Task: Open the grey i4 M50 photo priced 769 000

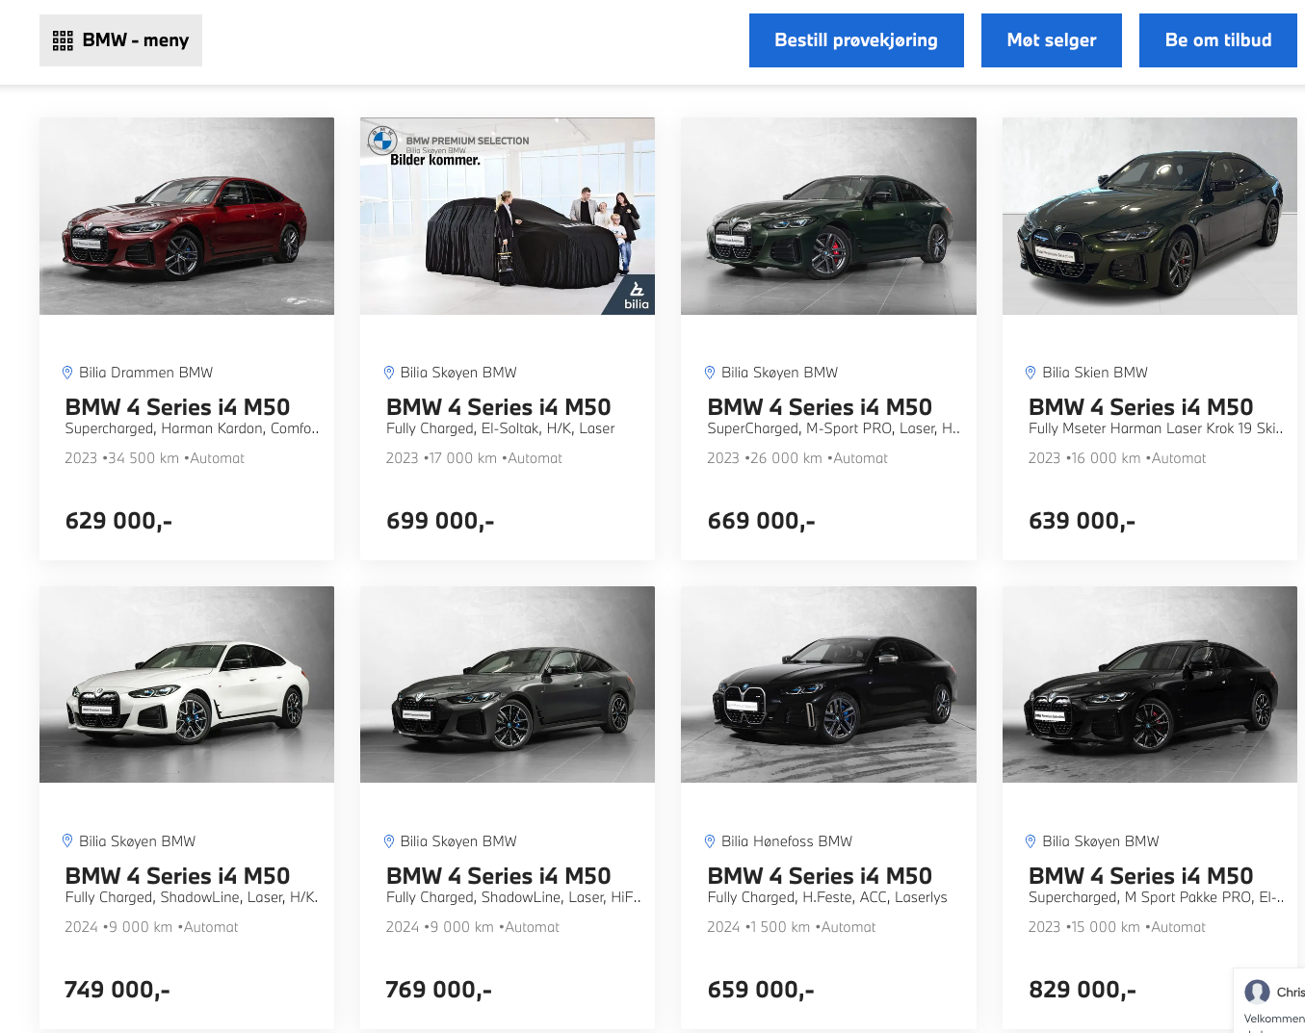Action: pyautogui.click(x=508, y=684)
